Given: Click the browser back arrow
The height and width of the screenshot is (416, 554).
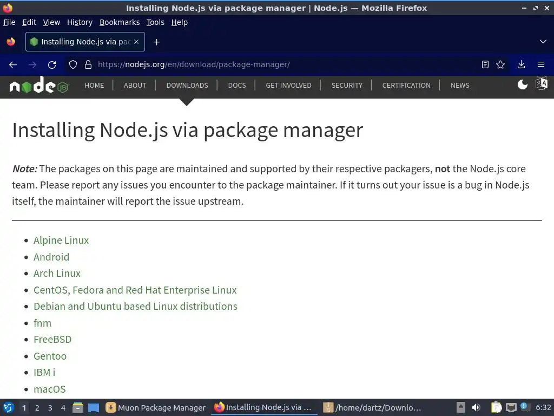Looking at the screenshot, I should 13,65.
